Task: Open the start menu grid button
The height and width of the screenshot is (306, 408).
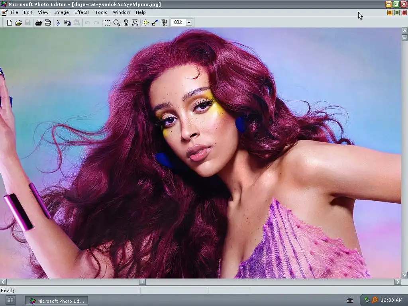Action: coord(11,300)
